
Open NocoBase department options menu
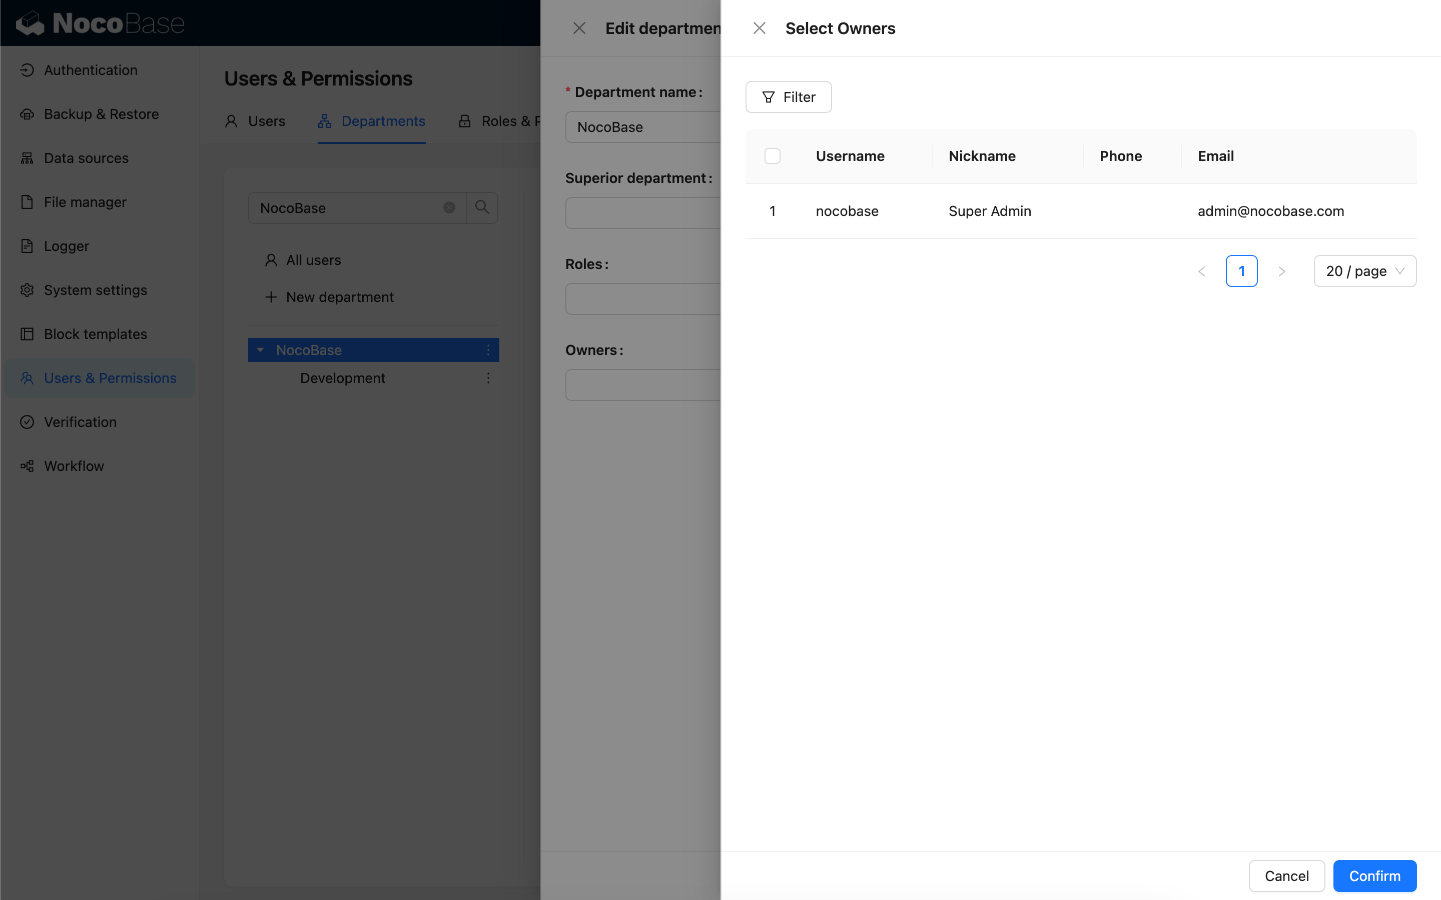click(x=488, y=350)
